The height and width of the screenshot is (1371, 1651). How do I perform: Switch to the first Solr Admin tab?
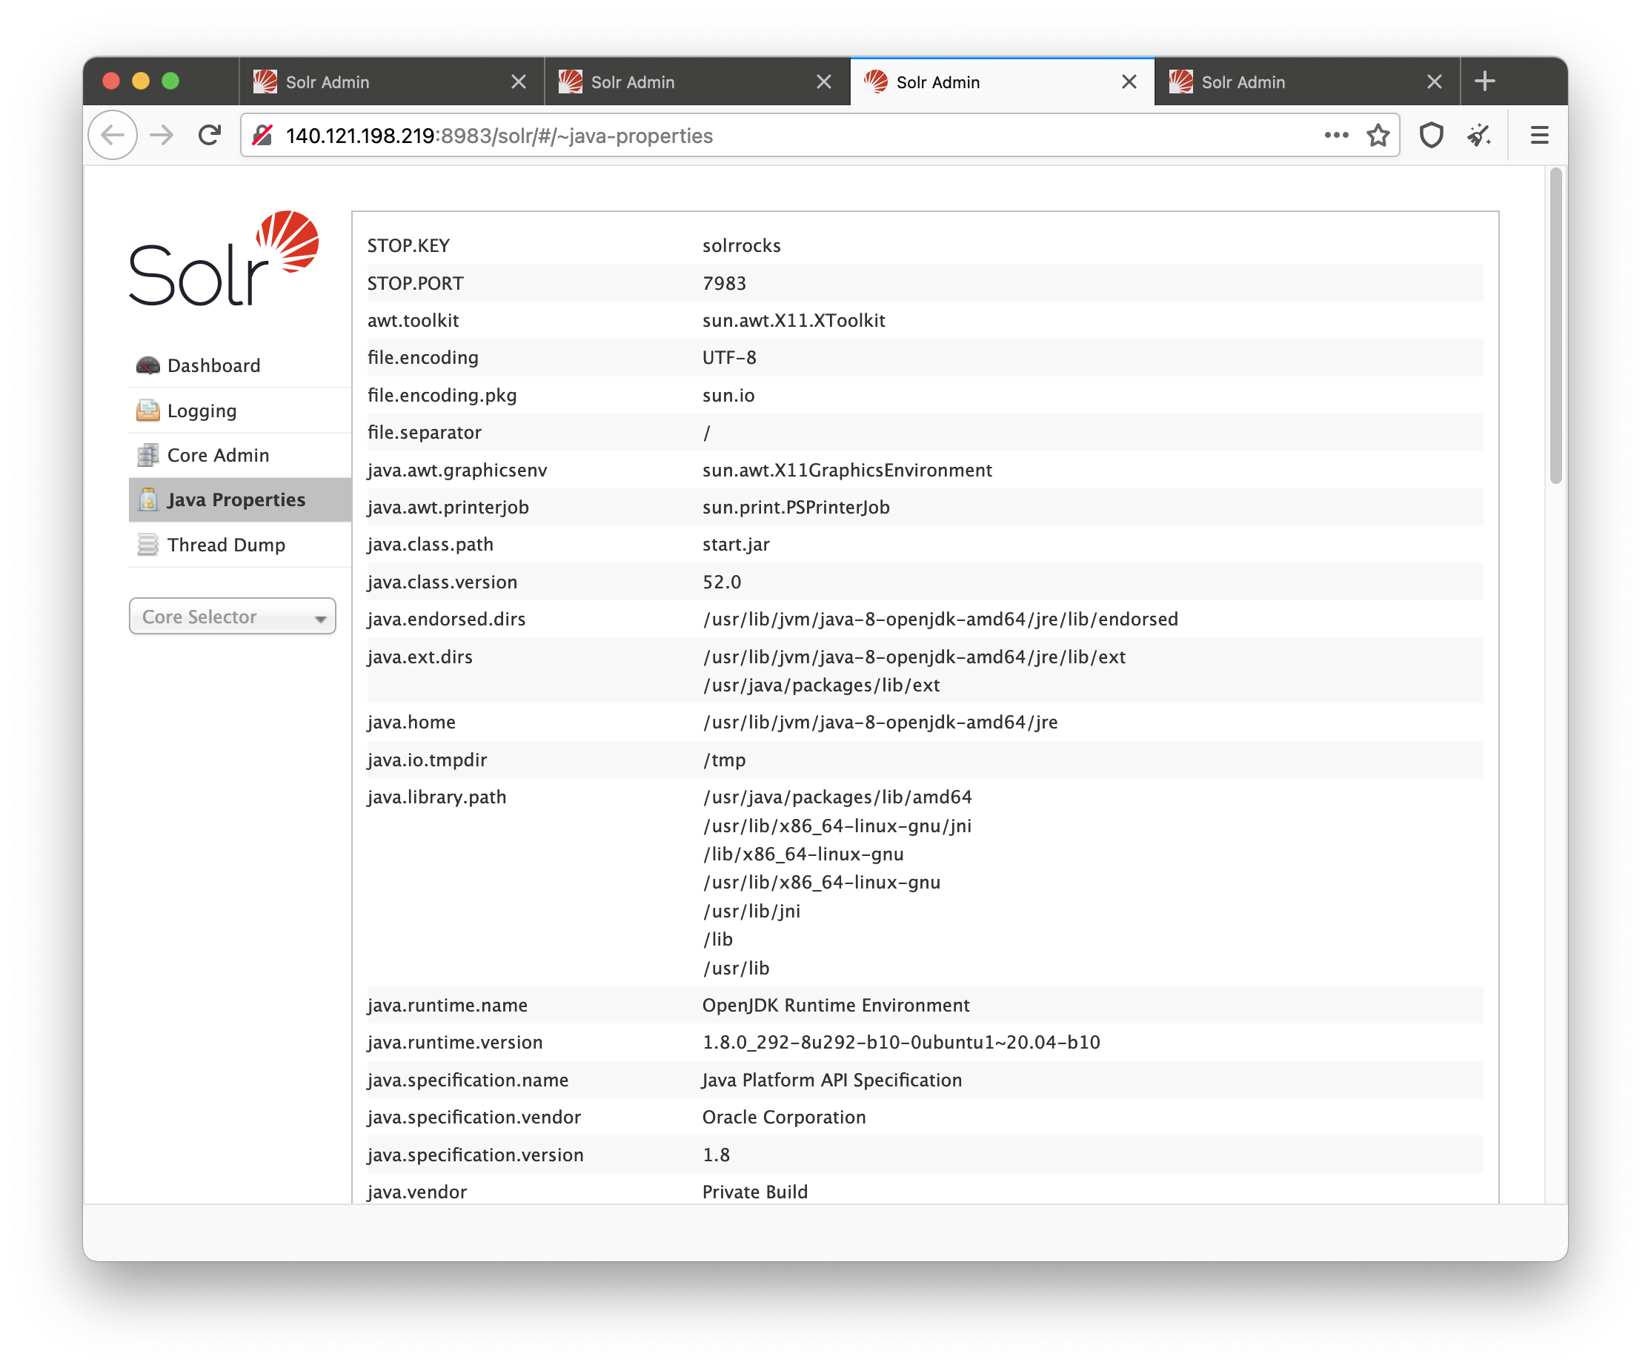(391, 82)
